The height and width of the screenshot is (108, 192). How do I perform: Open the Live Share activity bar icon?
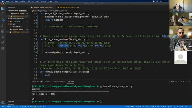[3, 43]
